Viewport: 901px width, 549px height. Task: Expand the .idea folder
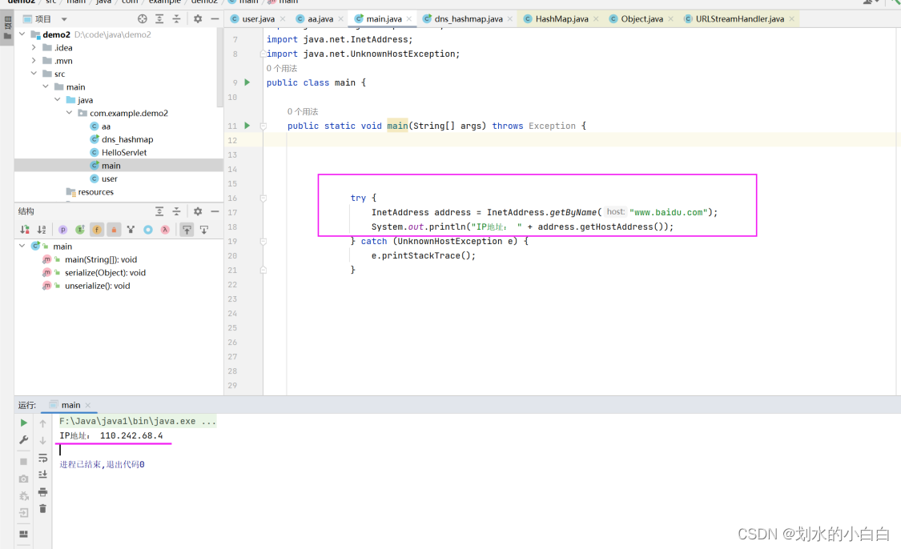coord(34,48)
